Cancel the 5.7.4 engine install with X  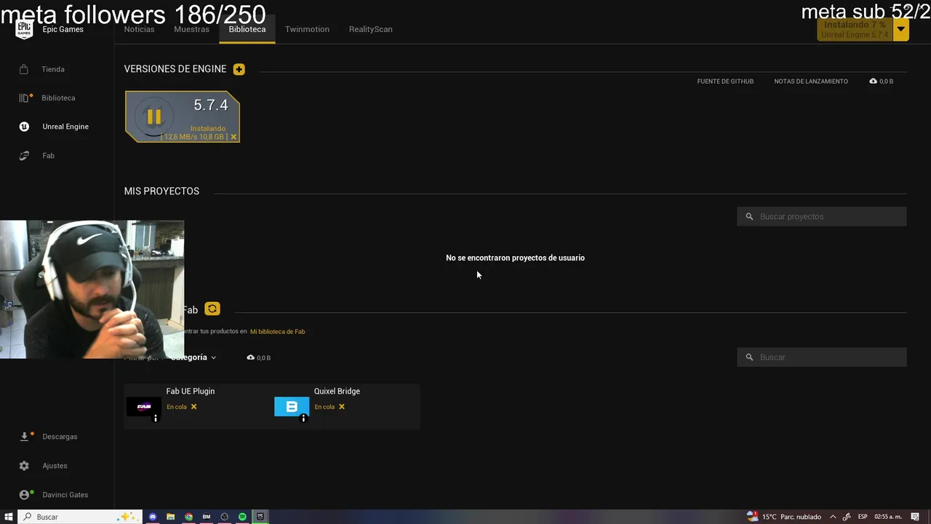coord(233,137)
